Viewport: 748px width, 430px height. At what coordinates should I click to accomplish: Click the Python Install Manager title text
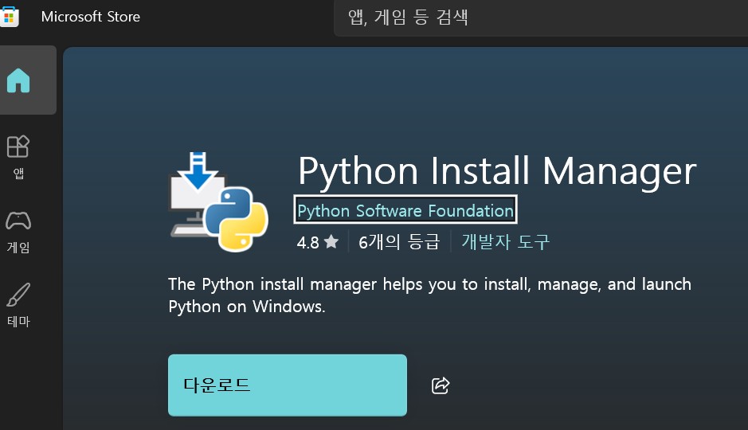tap(497, 171)
